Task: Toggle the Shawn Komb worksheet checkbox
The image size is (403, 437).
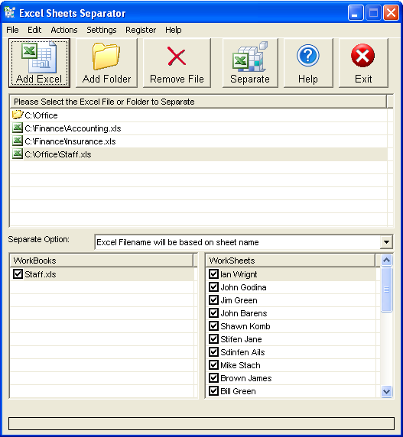Action: tap(213, 325)
